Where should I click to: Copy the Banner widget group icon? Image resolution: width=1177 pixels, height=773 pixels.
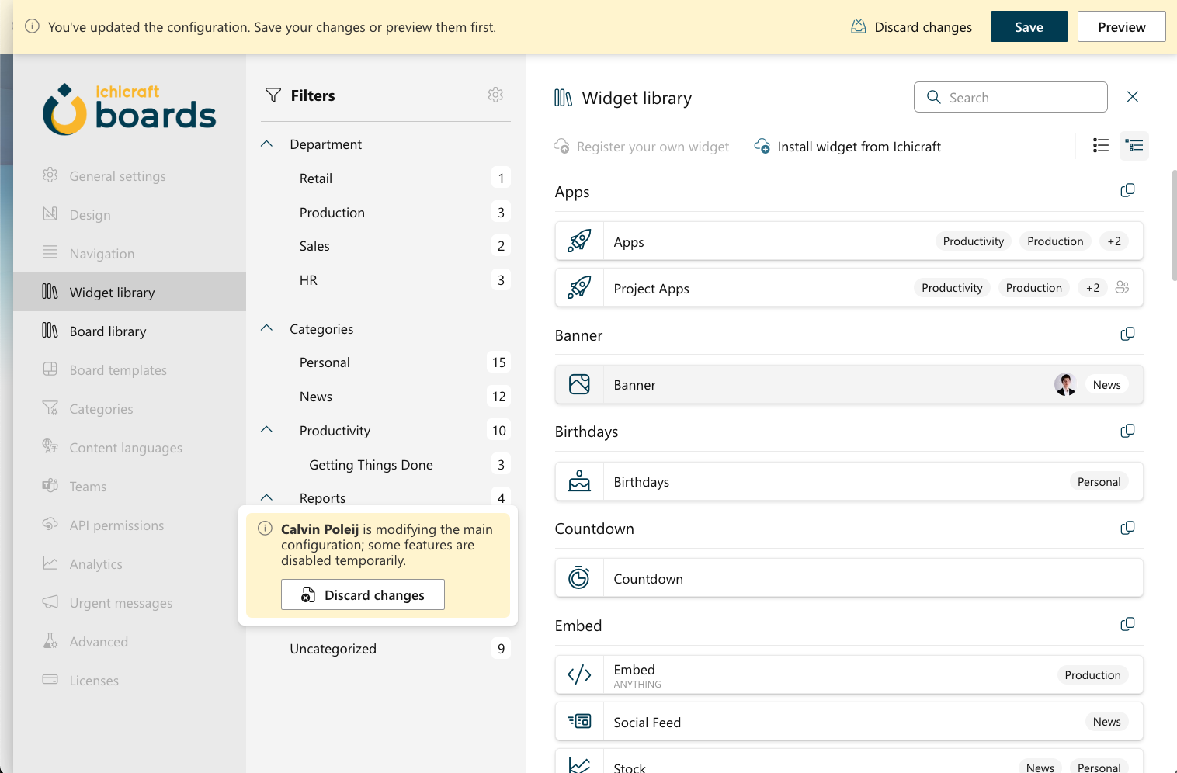click(x=1128, y=334)
